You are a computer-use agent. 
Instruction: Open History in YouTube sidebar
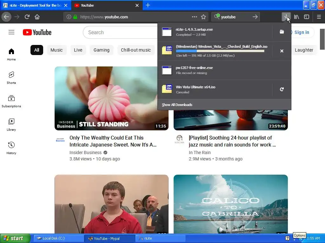tap(11, 148)
